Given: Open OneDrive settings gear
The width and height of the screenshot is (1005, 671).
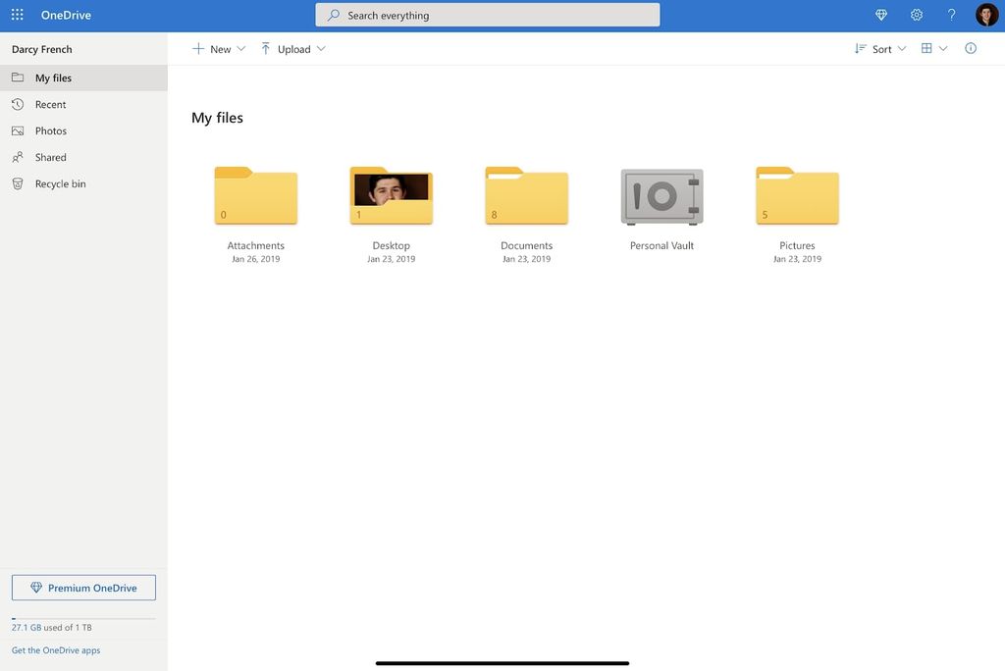Looking at the screenshot, I should pyautogui.click(x=915, y=14).
